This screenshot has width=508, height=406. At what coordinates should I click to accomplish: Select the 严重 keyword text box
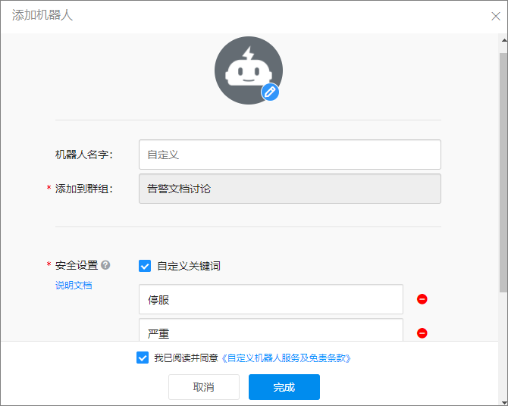[271, 331]
